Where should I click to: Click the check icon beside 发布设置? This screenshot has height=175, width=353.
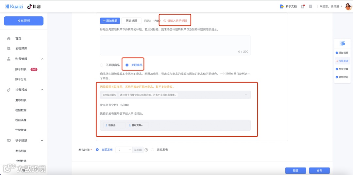[x=337, y=69]
